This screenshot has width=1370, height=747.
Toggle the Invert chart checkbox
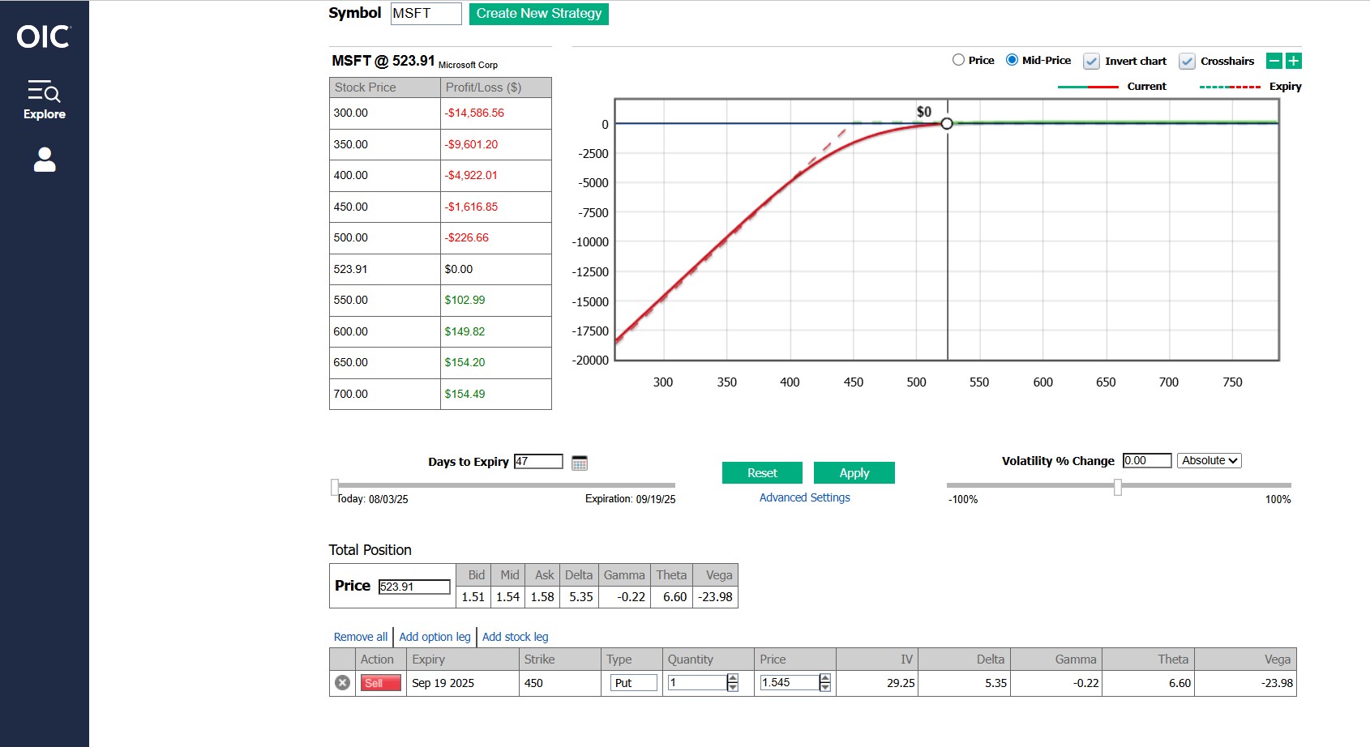[x=1092, y=62]
